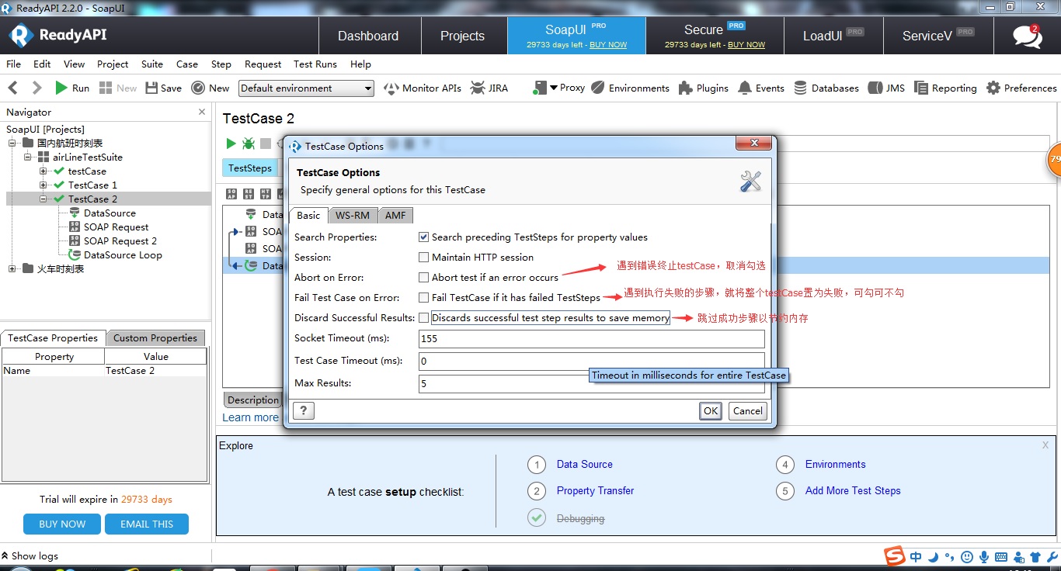Switch to Custom Properties tab
This screenshot has height=571, width=1061.
tap(155, 338)
